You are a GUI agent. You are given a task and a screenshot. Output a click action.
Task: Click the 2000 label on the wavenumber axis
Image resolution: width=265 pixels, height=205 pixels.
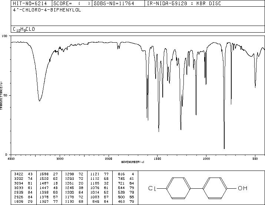[109, 159]
